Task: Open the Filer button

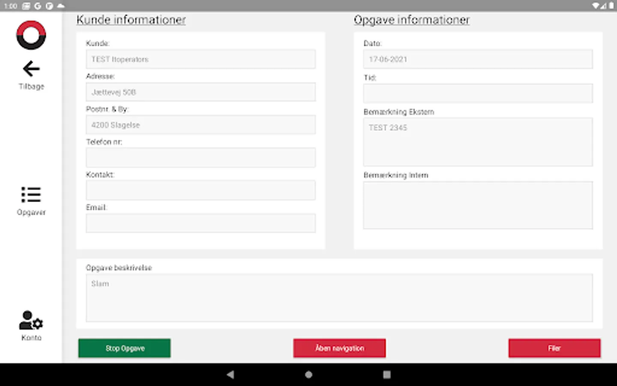Action: 554,348
